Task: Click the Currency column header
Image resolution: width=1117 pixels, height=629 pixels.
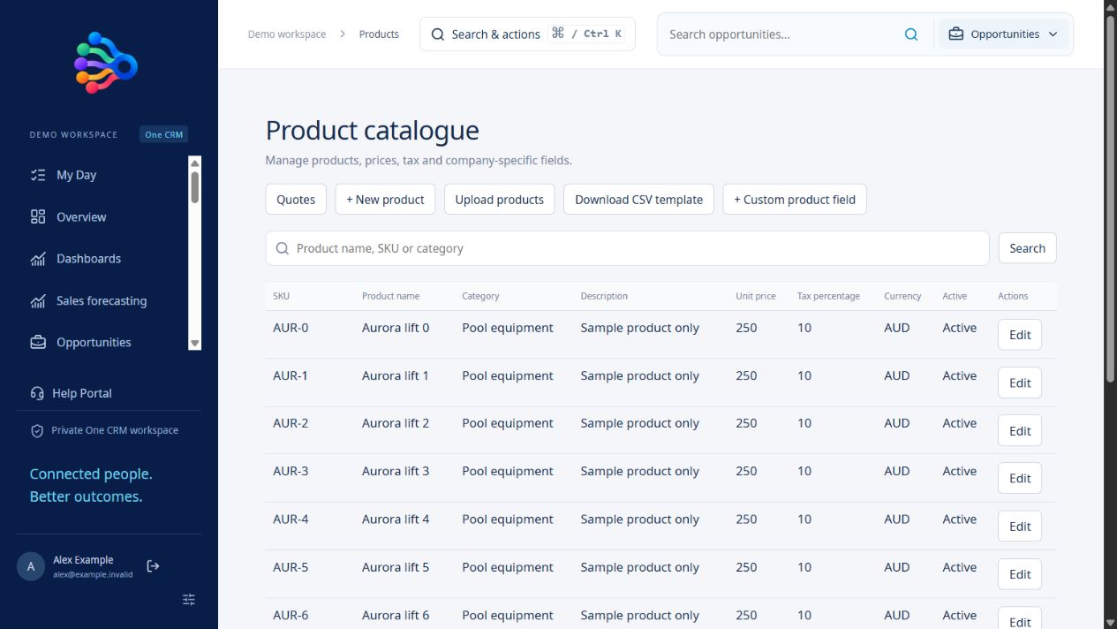Action: click(902, 296)
